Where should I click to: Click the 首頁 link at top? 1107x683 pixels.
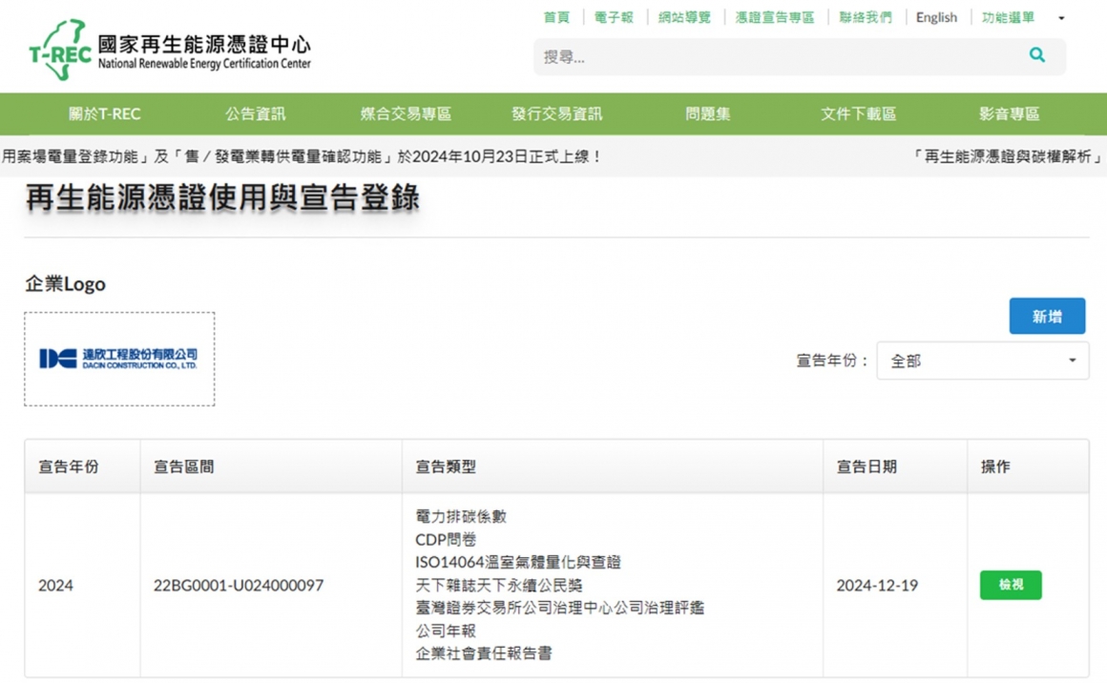tap(556, 18)
